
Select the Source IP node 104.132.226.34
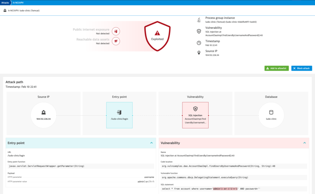pos(44,115)
